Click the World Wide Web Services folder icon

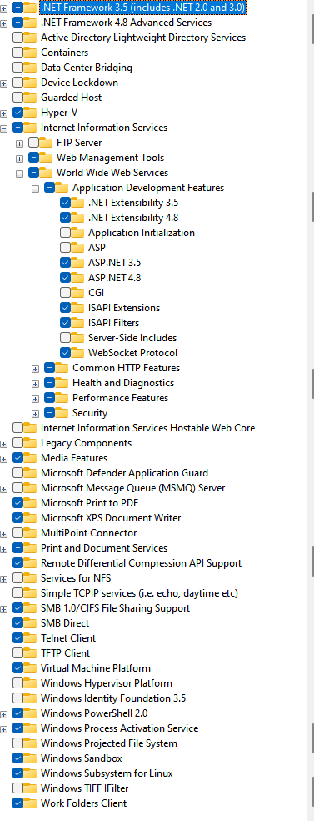pyautogui.click(x=47, y=172)
